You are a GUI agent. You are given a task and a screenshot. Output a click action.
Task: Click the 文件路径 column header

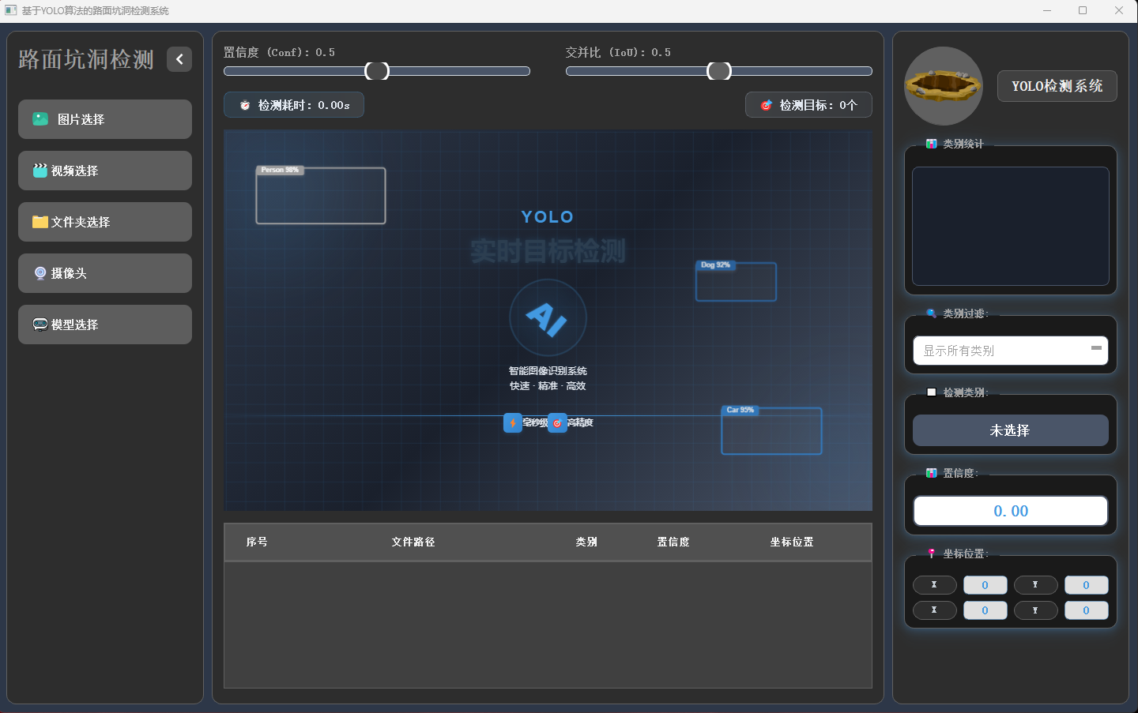(413, 542)
